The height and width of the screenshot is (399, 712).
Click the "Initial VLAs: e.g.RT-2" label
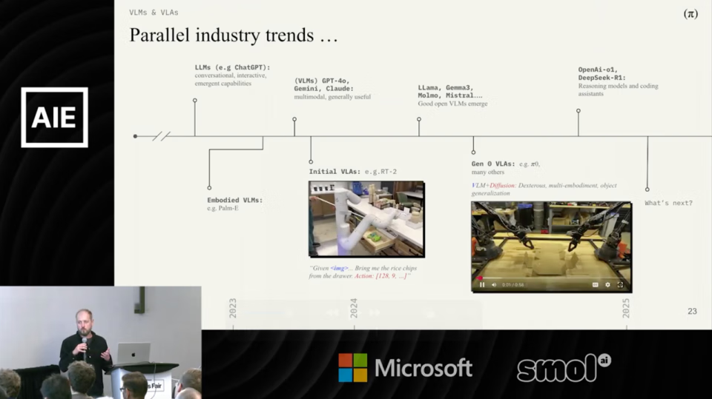click(353, 172)
